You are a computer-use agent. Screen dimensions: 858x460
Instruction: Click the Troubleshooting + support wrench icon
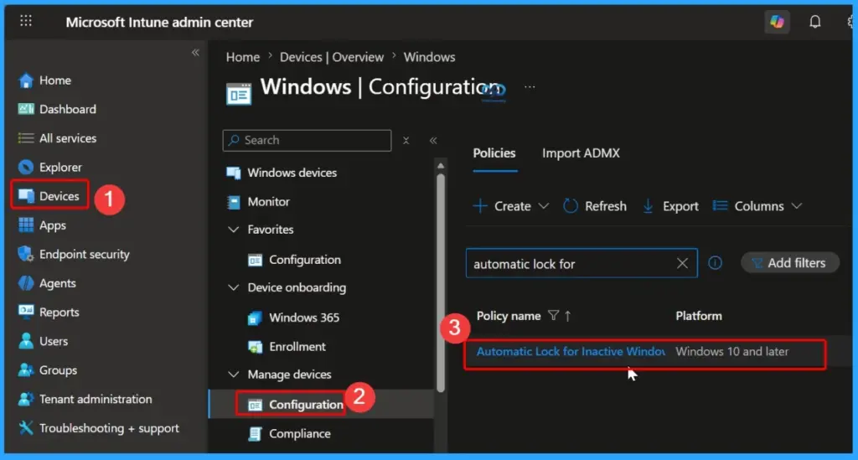(26, 427)
